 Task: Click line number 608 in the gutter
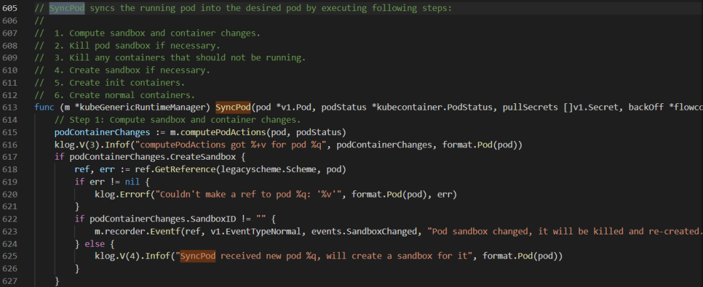9,45
